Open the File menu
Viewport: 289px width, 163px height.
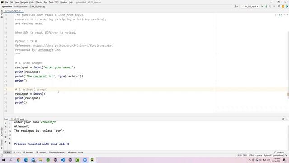[7, 2]
